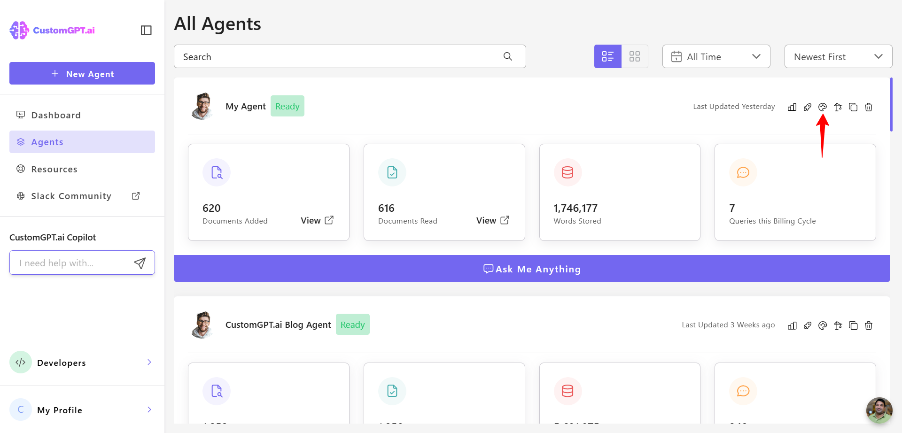This screenshot has width=902, height=433.
Task: Click the CustomGPT.ai logo
Action: point(52,30)
